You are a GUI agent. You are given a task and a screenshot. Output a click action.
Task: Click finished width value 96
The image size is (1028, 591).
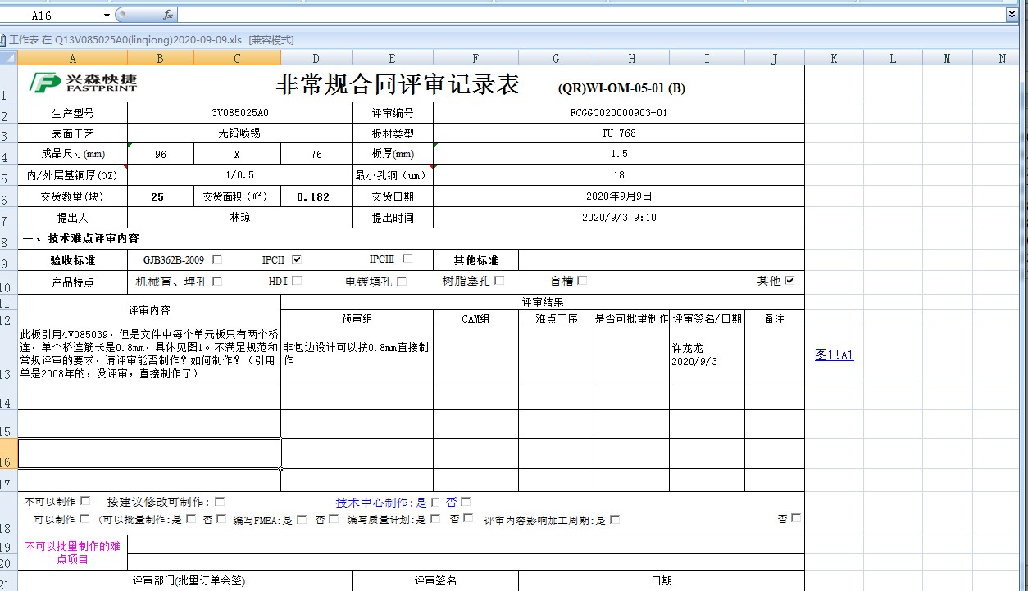(x=161, y=154)
